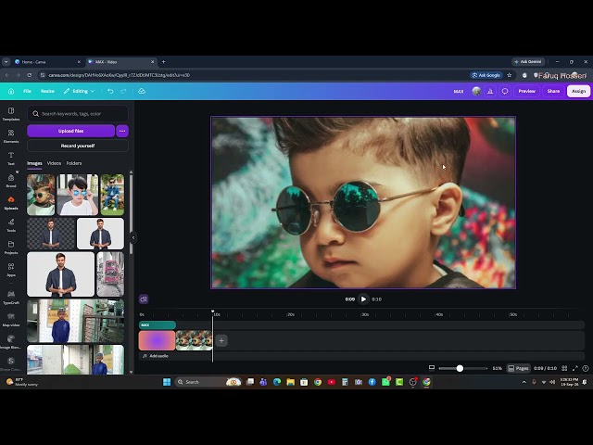Click the timeline thumbnail view icon near zoom slider
Viewport: 593px width, 445px height.
[432, 368]
